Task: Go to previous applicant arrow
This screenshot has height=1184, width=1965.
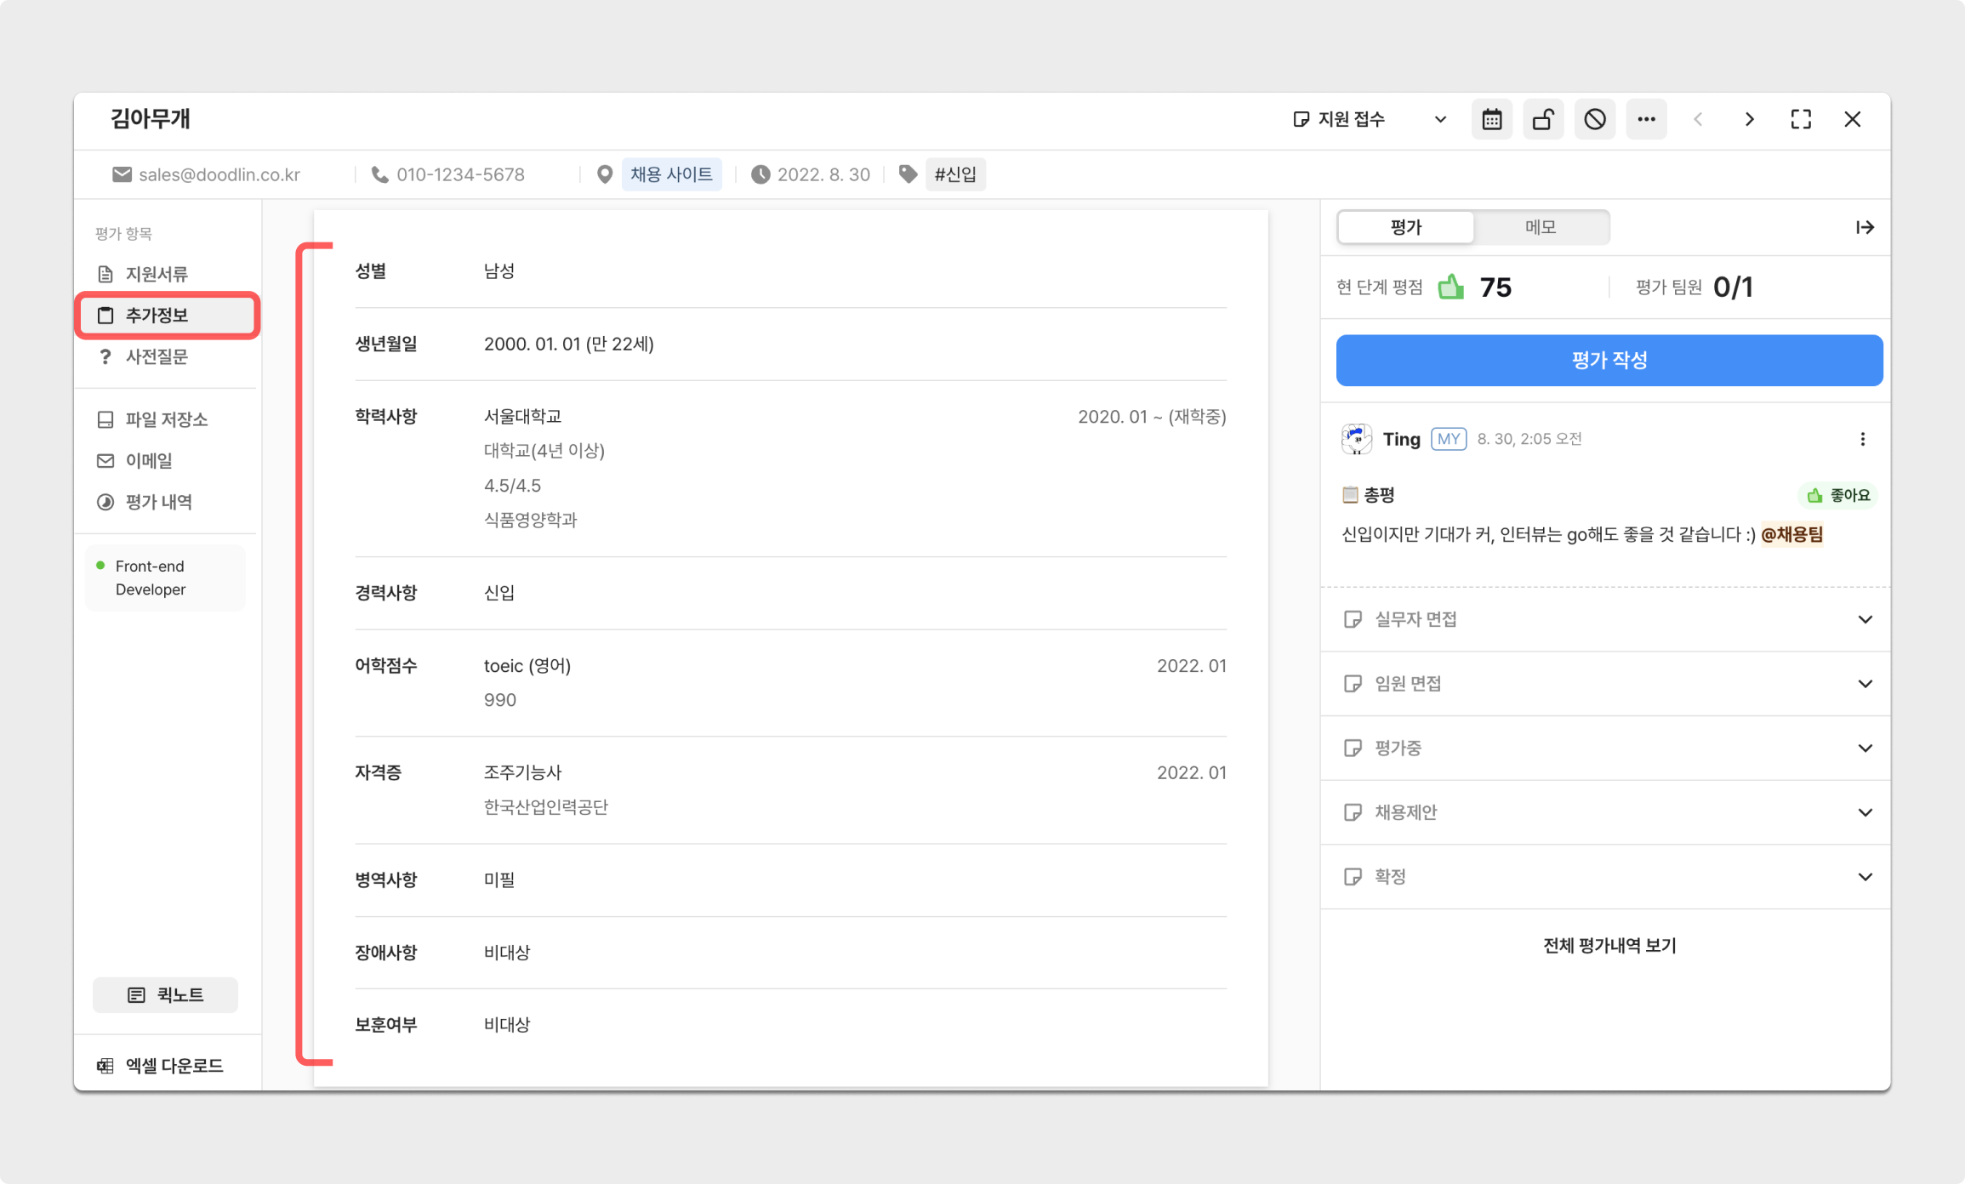Action: point(1698,119)
